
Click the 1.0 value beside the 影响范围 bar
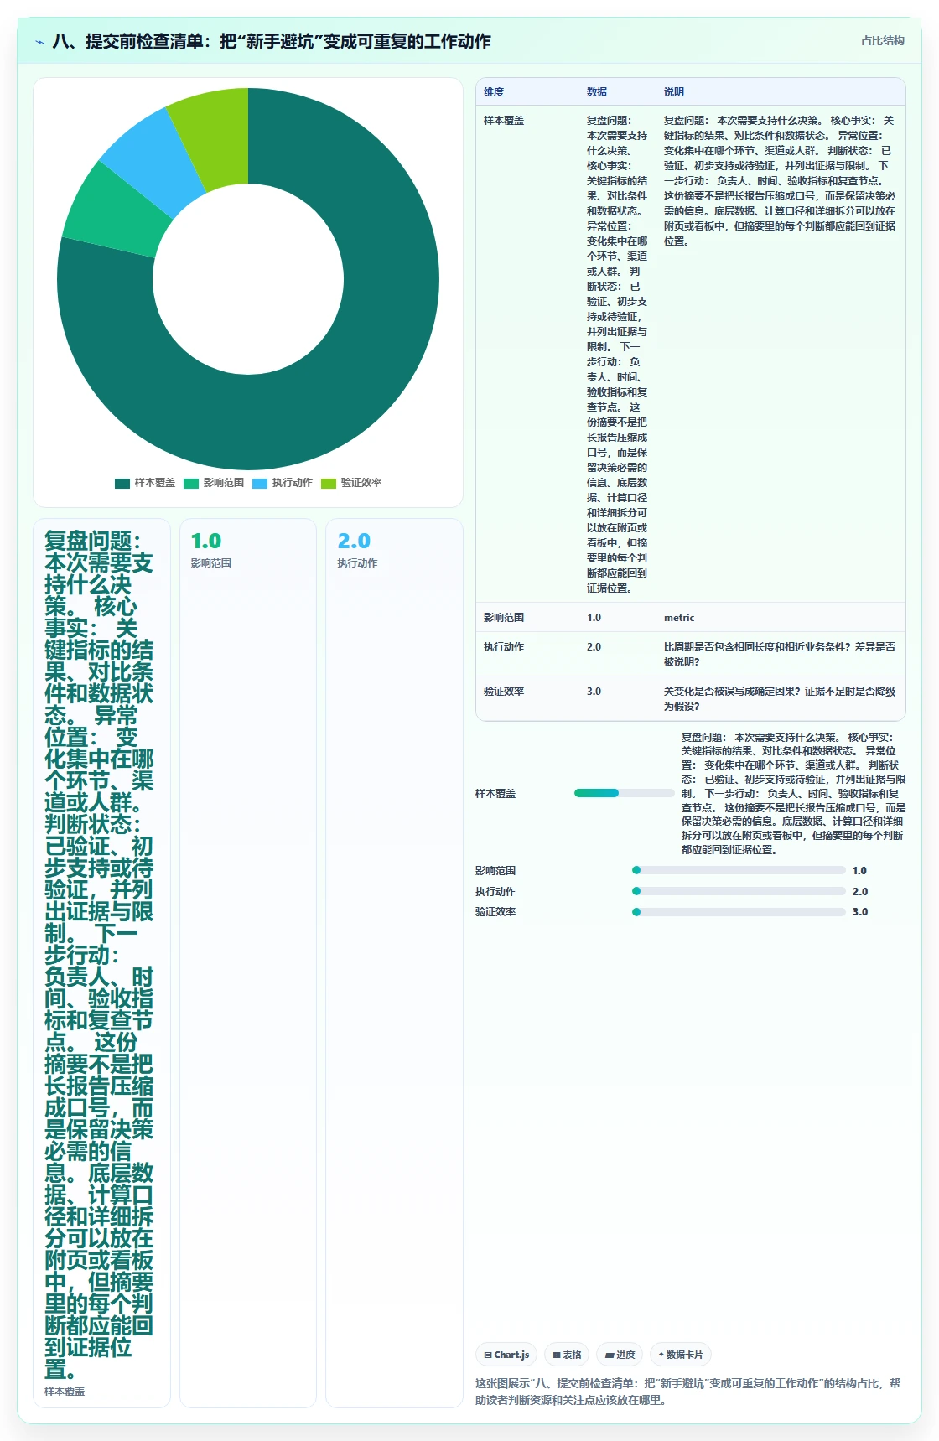click(859, 871)
